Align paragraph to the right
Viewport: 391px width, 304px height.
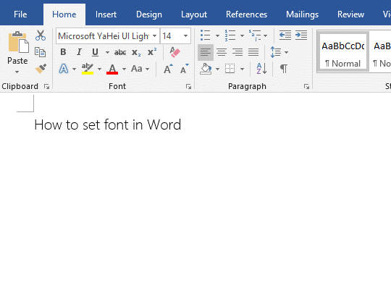point(237,52)
